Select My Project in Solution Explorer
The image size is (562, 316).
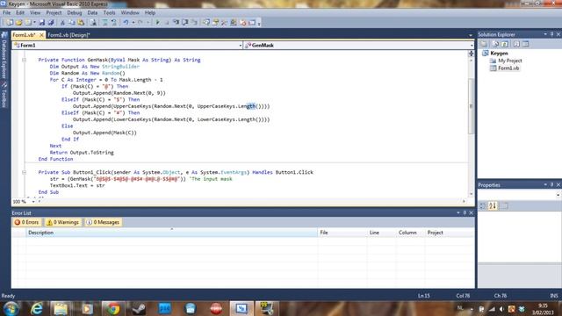tap(509, 61)
